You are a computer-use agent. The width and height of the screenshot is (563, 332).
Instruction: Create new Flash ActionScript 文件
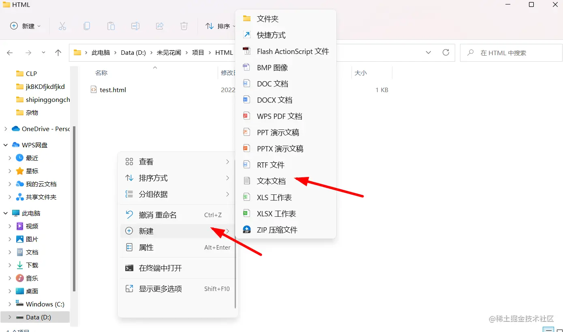click(286, 51)
